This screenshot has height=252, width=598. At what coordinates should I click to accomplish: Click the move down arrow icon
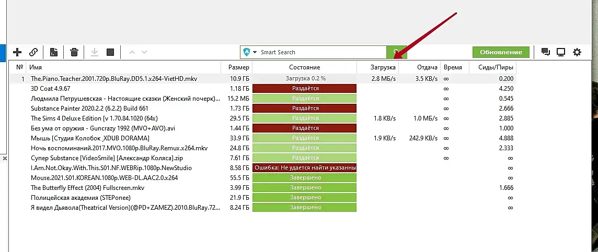pyautogui.click(x=144, y=52)
